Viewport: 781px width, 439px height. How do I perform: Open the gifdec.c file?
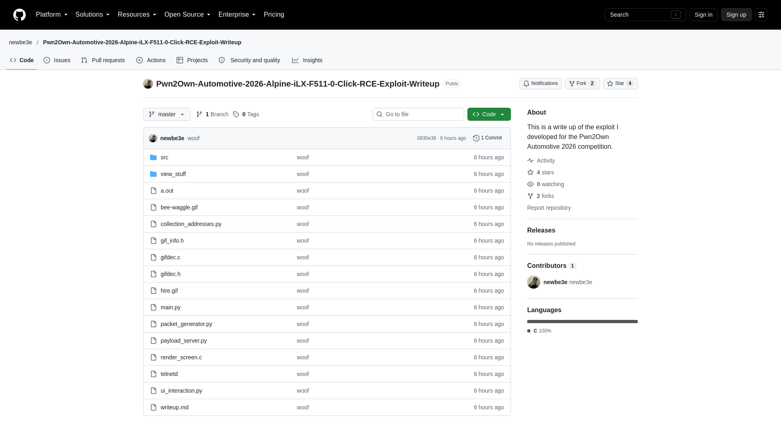click(x=170, y=257)
